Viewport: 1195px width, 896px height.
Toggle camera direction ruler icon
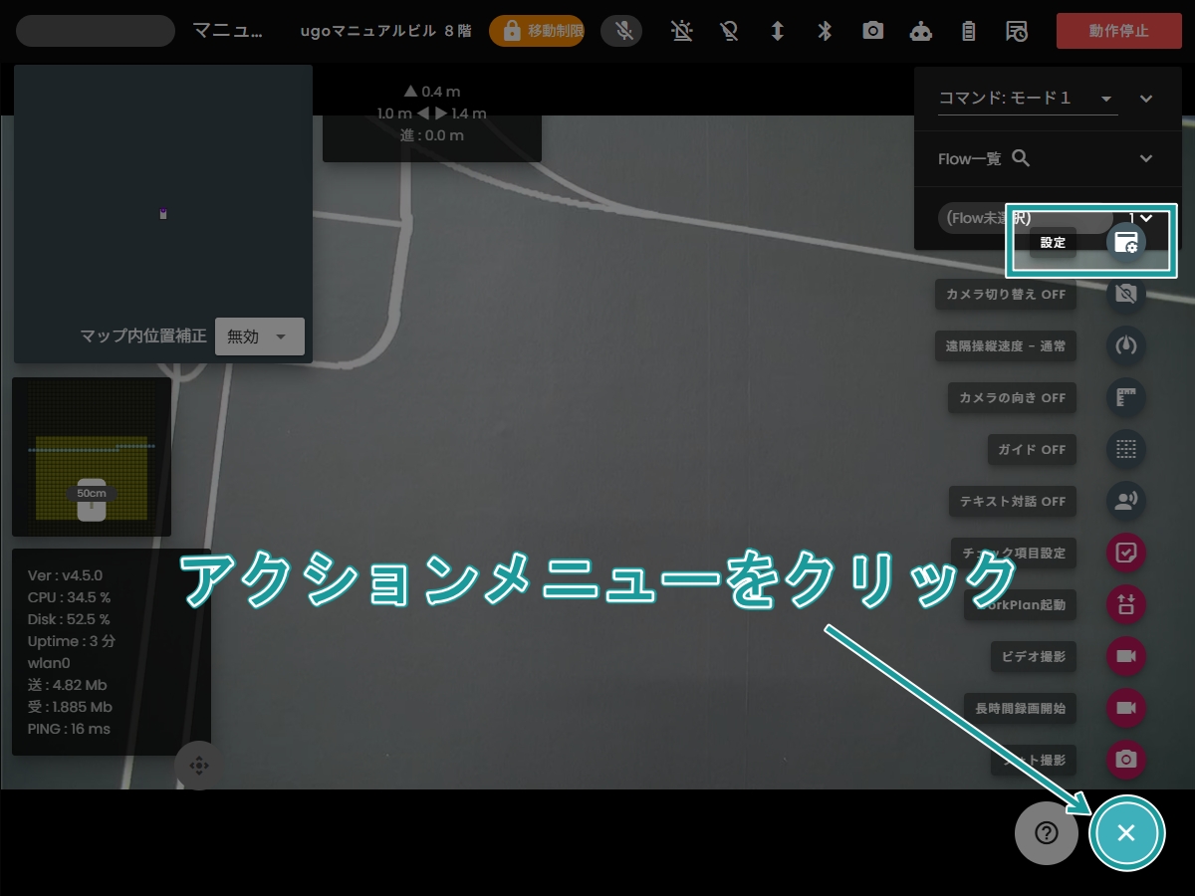[1126, 397]
